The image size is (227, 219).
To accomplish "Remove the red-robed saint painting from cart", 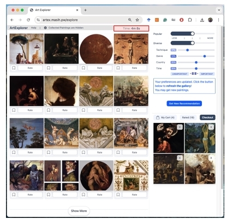I will [x=180, y=127].
